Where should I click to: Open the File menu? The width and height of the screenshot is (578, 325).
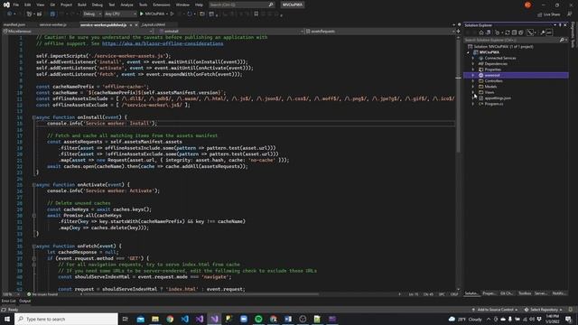point(16,5)
